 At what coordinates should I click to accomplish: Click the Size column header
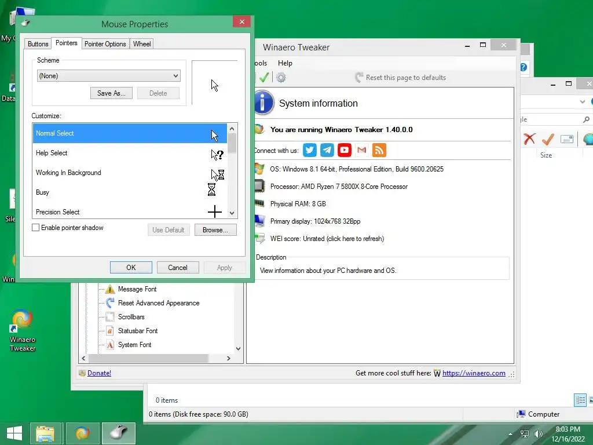pyautogui.click(x=546, y=155)
